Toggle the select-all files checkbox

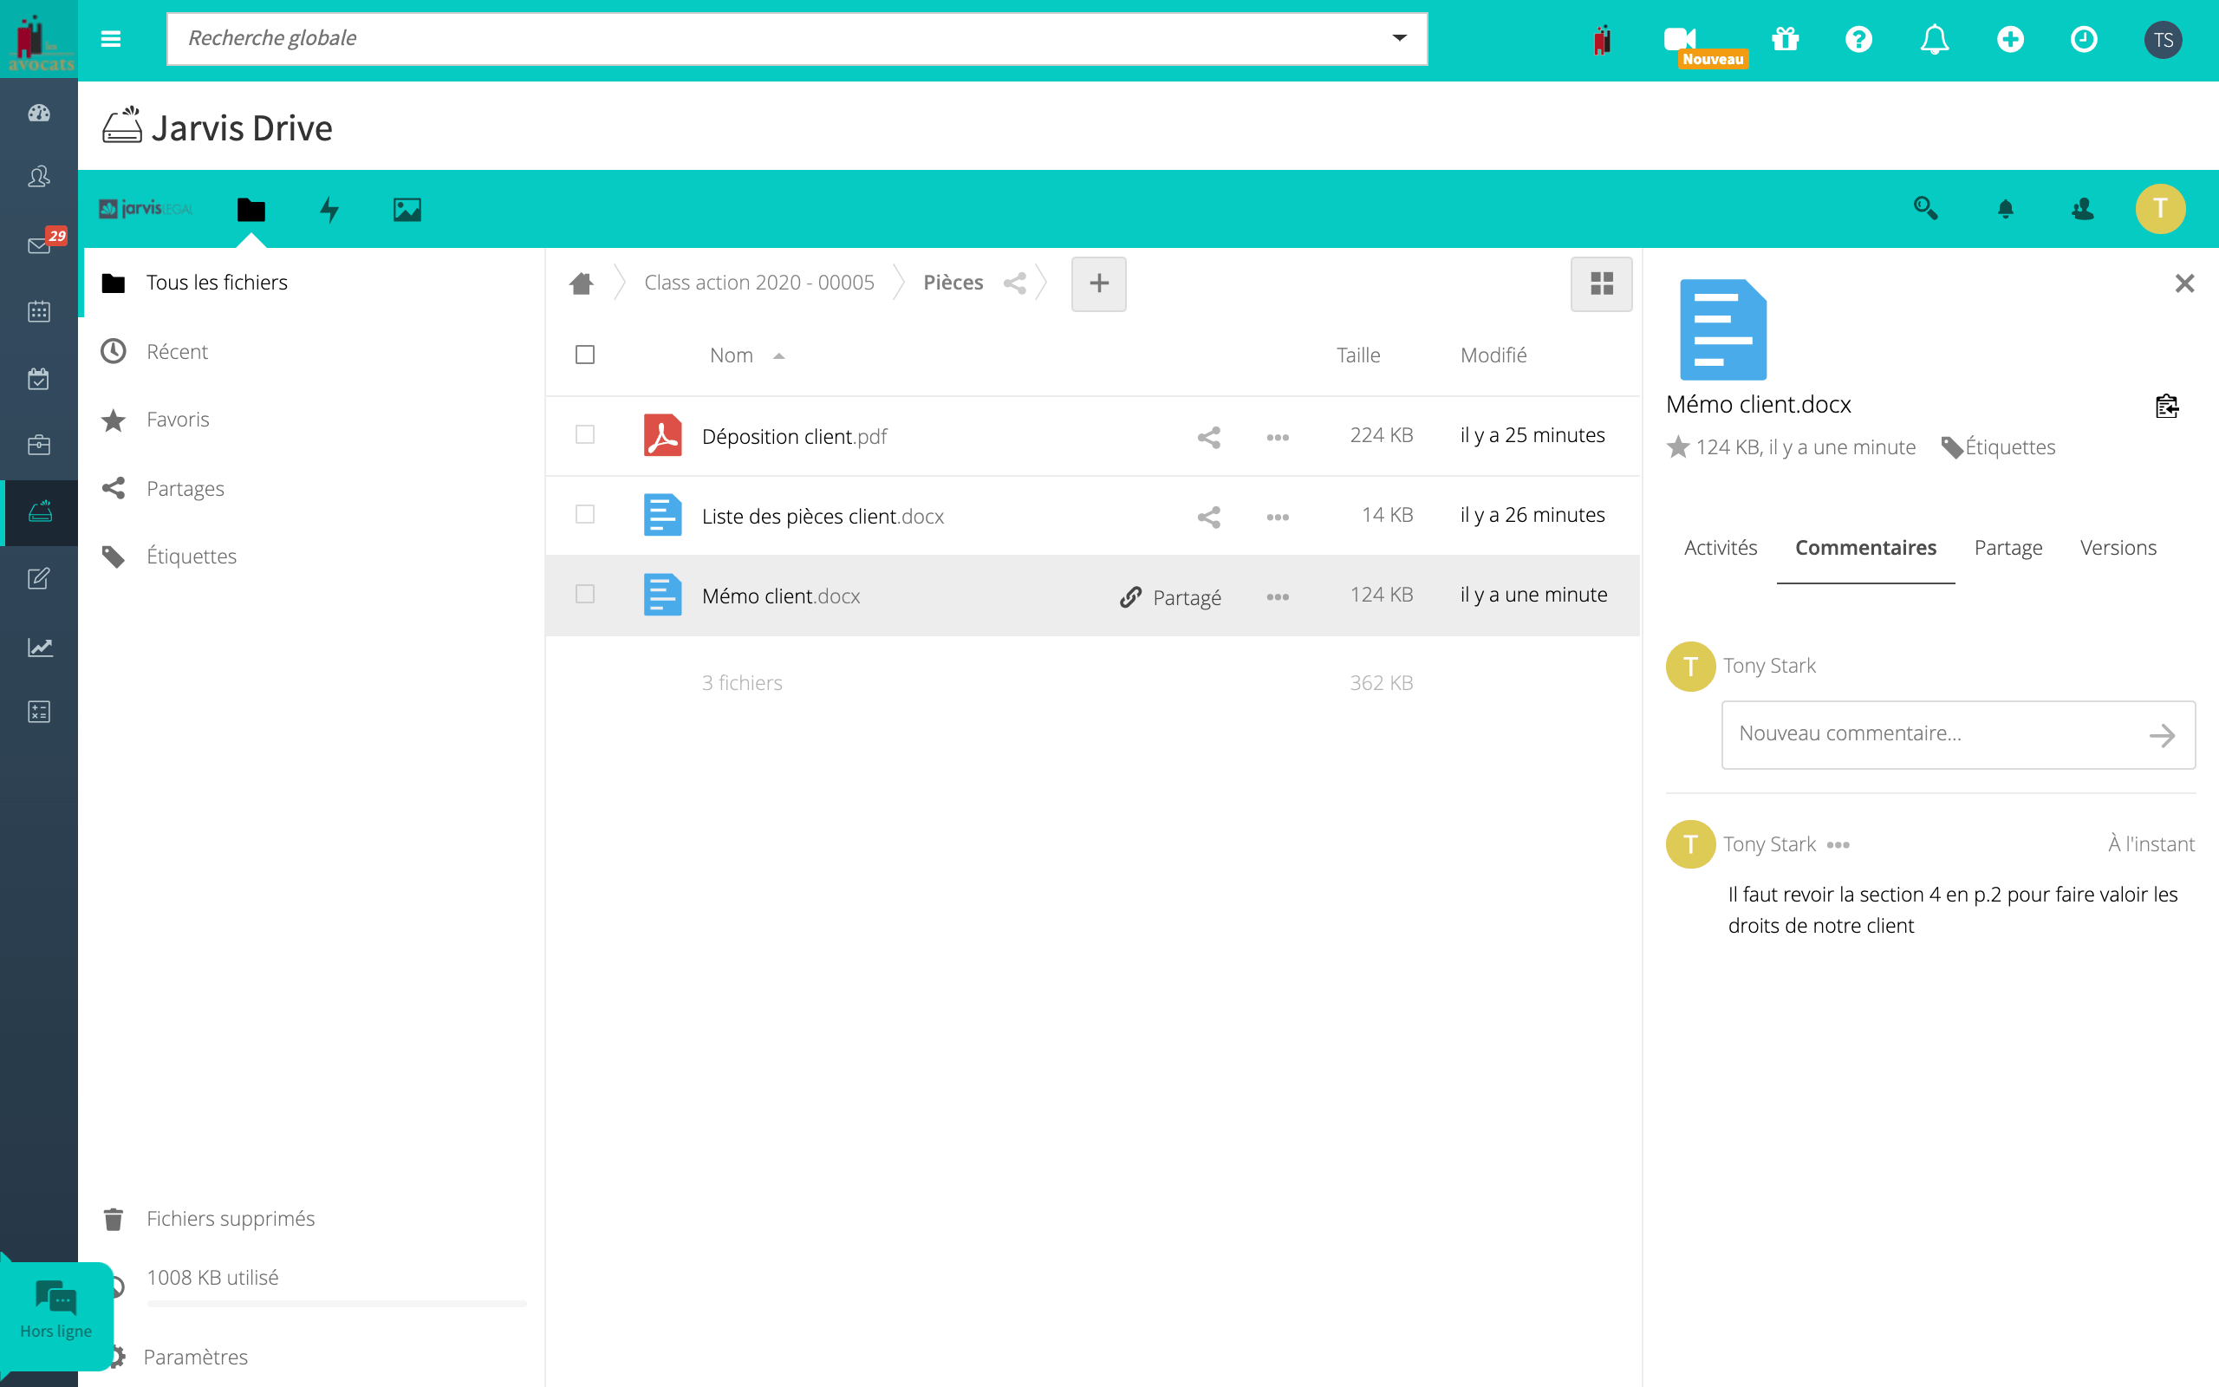(x=585, y=355)
